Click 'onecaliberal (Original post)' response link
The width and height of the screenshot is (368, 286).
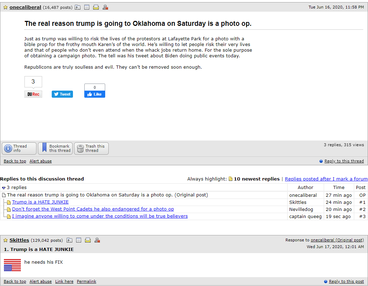[337, 240]
